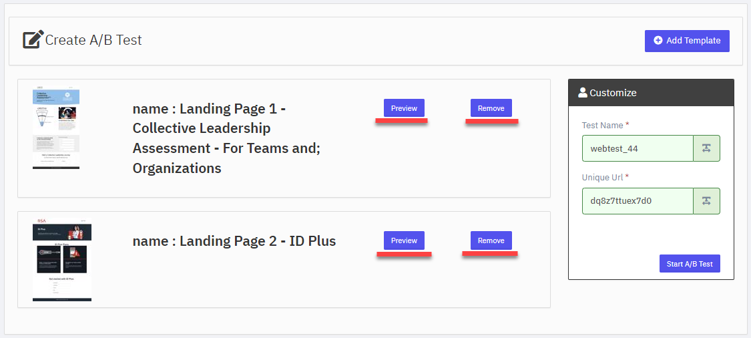751x338 pixels.
Task: Click the edit pencil icon beside Create A/B Test
Action: tap(33, 40)
